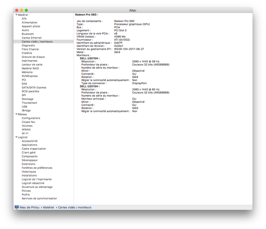Viewport: 266px width, 229px height.
Task: Click the DisplayPort connection type value
Action: pos(139,83)
